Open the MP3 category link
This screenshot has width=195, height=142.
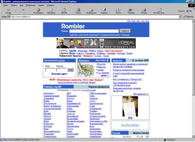point(69,93)
